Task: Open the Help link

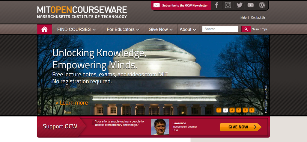Action: [243, 17]
